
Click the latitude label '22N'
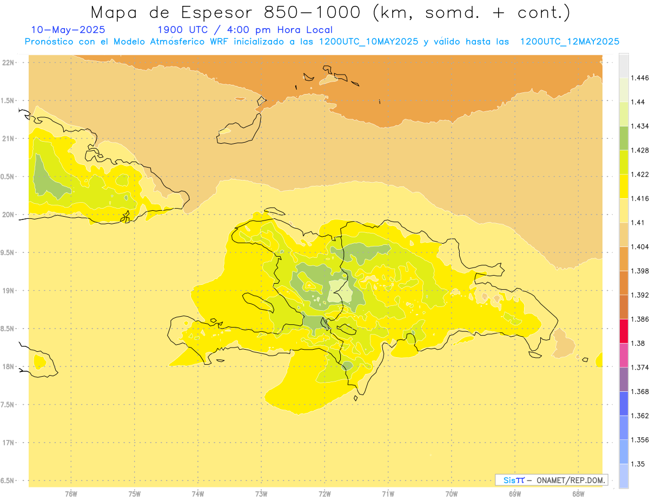(x=8, y=62)
